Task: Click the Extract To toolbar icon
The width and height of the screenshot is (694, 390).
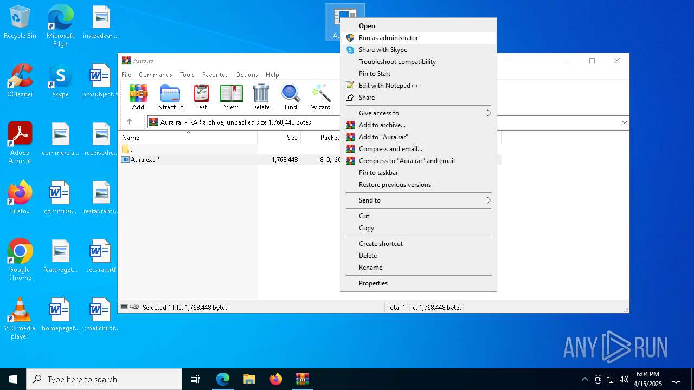Action: [x=170, y=97]
